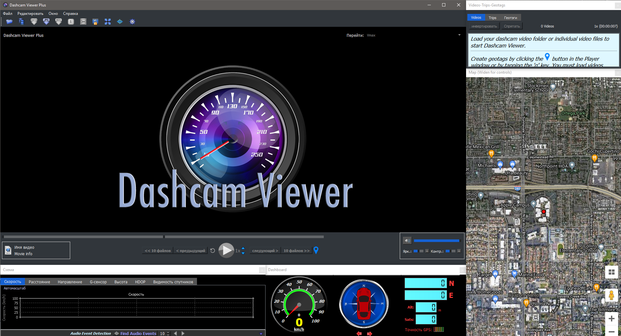Image resolution: width=621 pixels, height=336 pixels.
Task: Open map layer grid button
Action: pos(612,272)
